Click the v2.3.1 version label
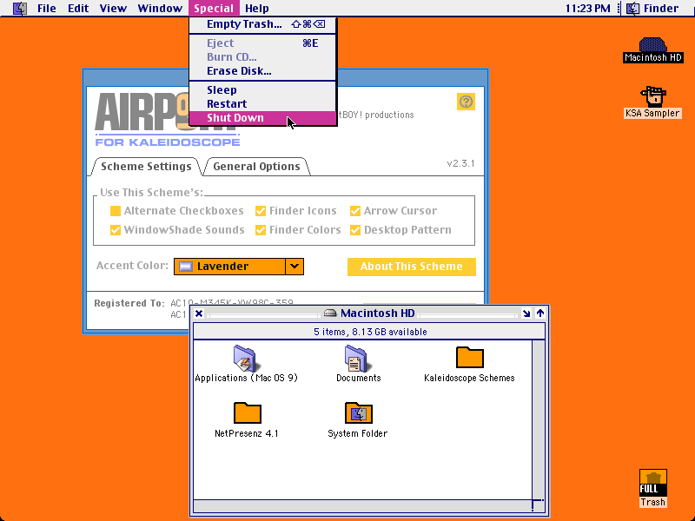 (x=460, y=163)
